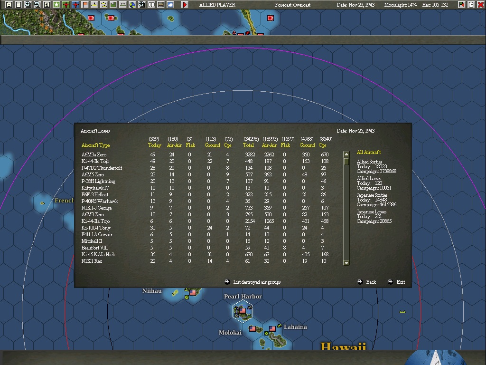
Task: Select the P-38H Lightning row
Action: (x=205, y=181)
